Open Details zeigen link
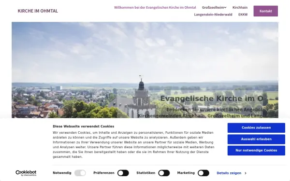The height and width of the screenshot is (181, 290). tap(229, 173)
